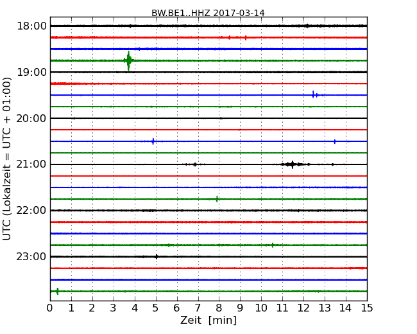Click the 19:00 time label

pos(31,72)
